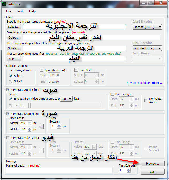The image size is (169, 180).
Task: Select Subs2 timings radio button
Action: [11, 81]
